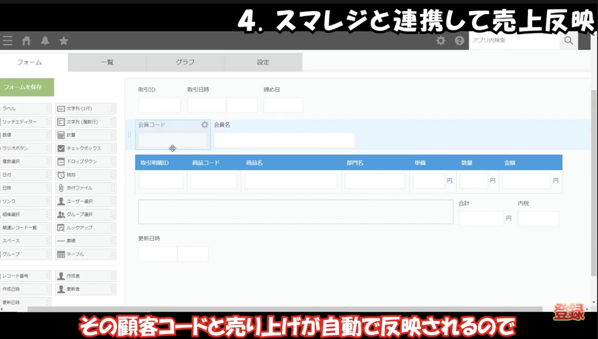Open the notifications bell
This screenshot has width=598, height=339.
tap(45, 40)
